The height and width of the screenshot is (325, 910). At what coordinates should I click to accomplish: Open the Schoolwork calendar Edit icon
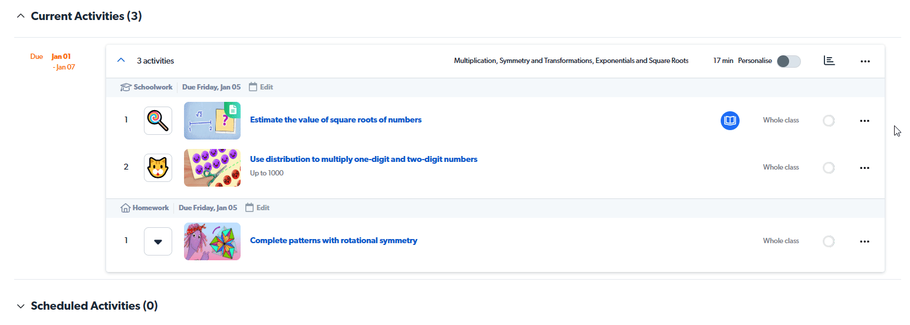coord(253,87)
